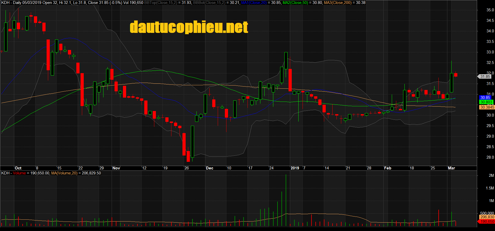495x231 pixels.
Task: Click the MA(Volume,20) label in volume pane
Action: pos(64,173)
